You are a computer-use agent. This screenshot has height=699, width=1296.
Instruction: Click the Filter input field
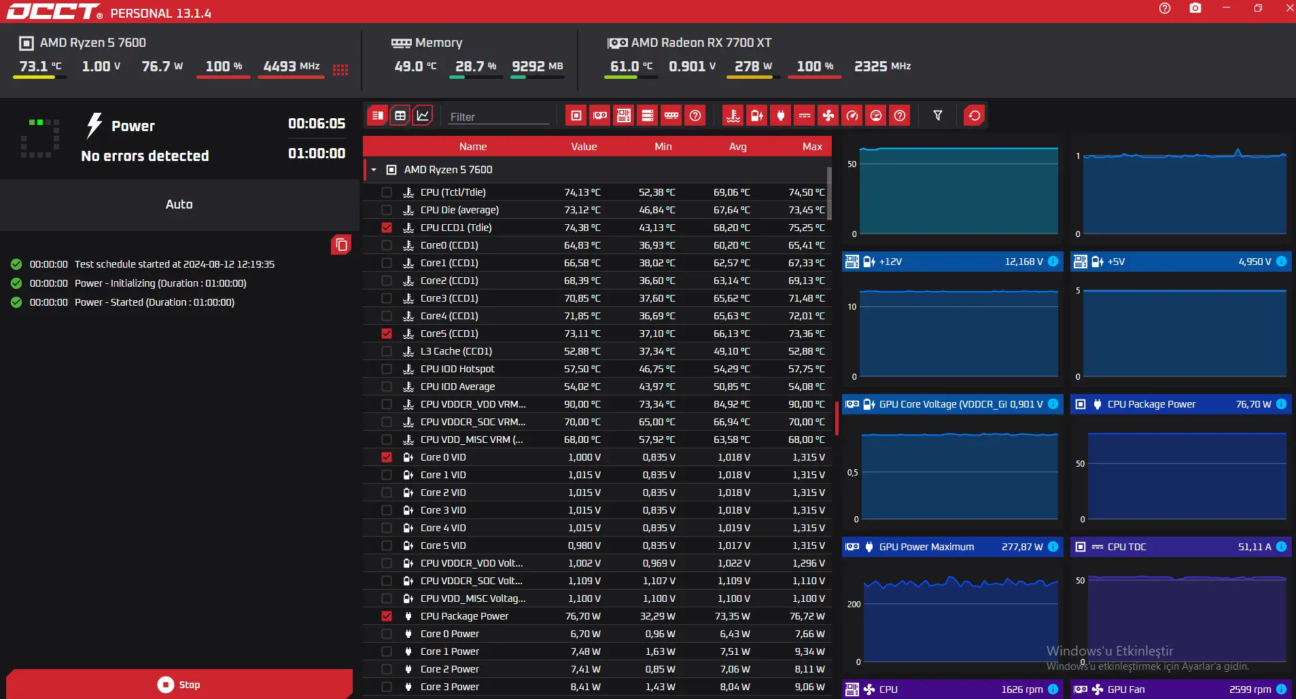coord(499,117)
